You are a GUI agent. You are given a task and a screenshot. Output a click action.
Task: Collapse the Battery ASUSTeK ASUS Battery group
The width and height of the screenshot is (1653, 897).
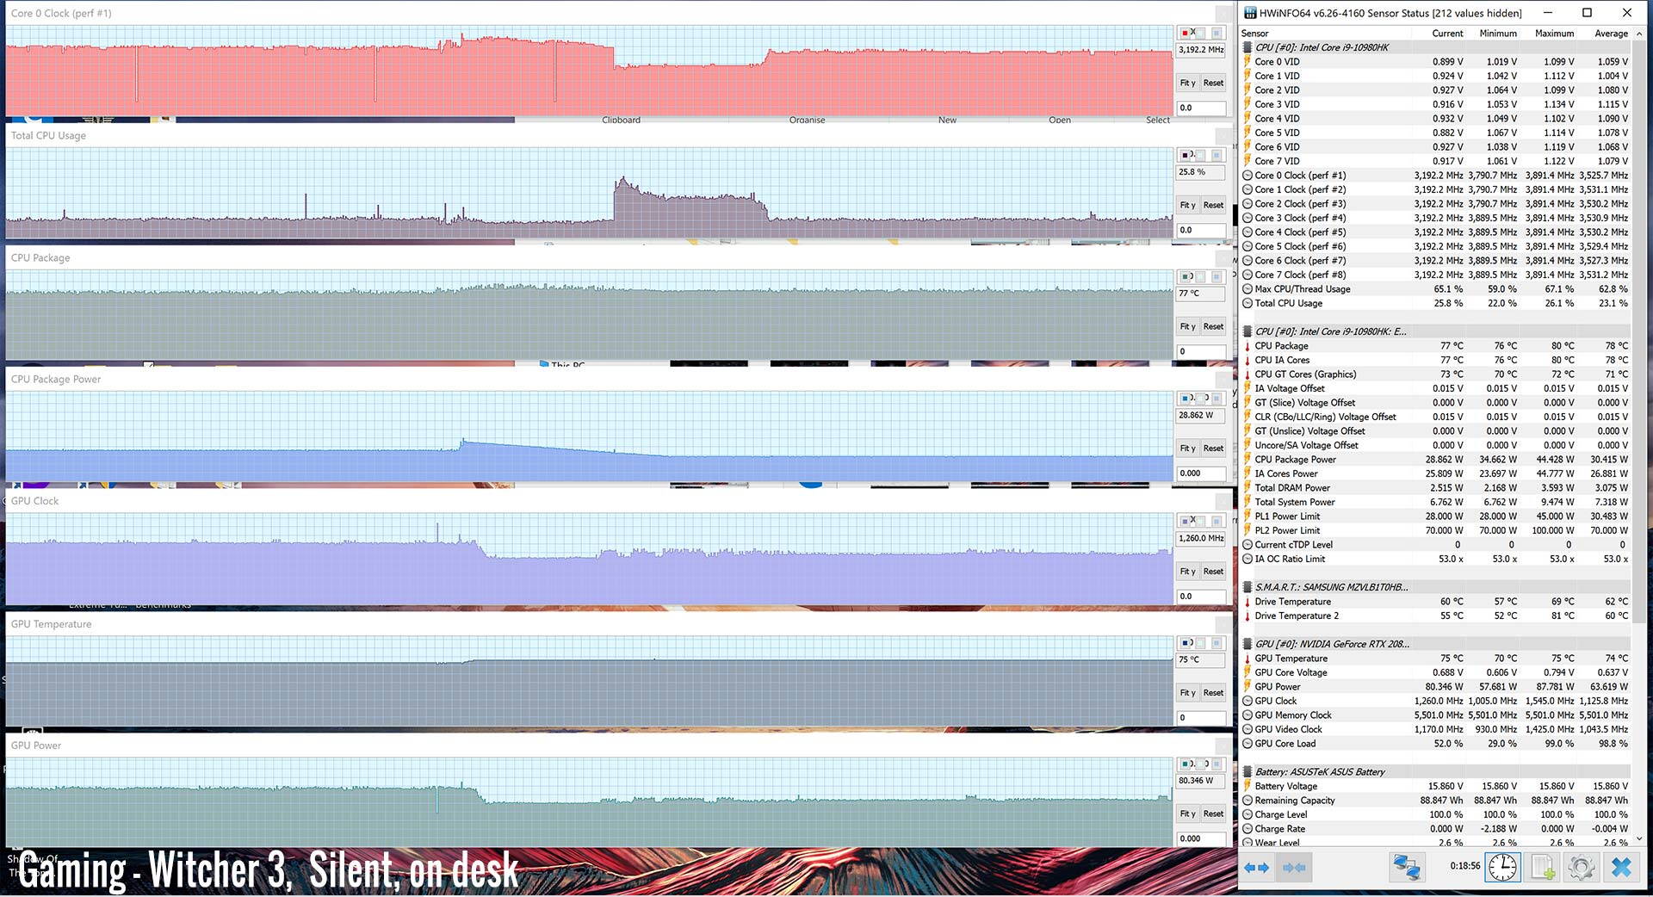1247,772
